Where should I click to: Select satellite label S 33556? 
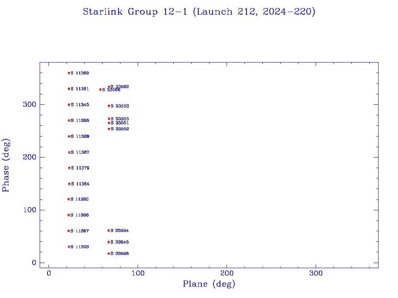120,253
